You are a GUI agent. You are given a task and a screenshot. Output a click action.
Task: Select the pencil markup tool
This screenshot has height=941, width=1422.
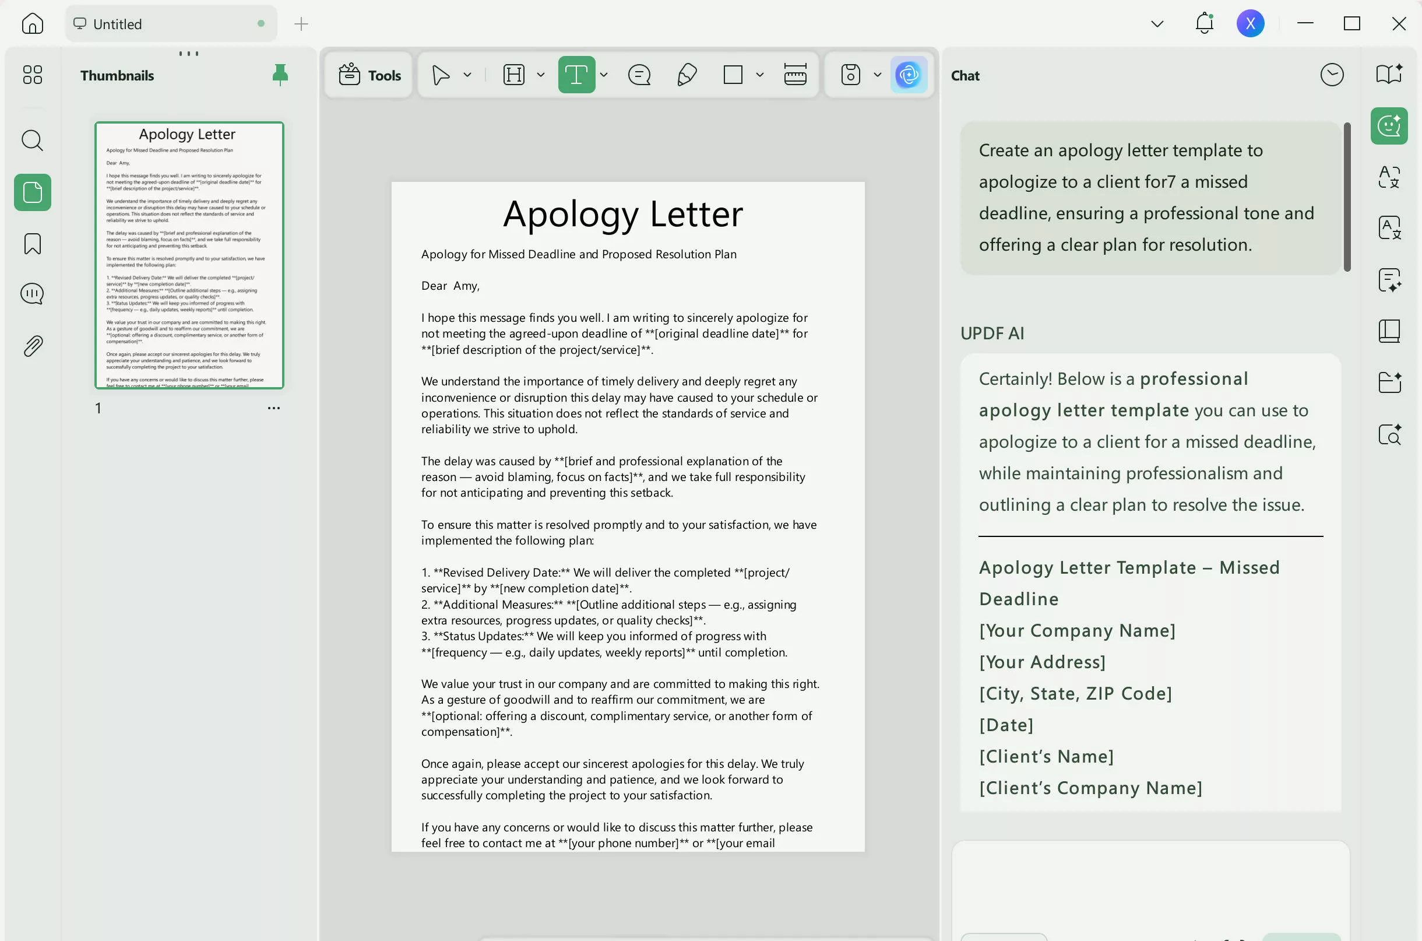[x=687, y=75]
